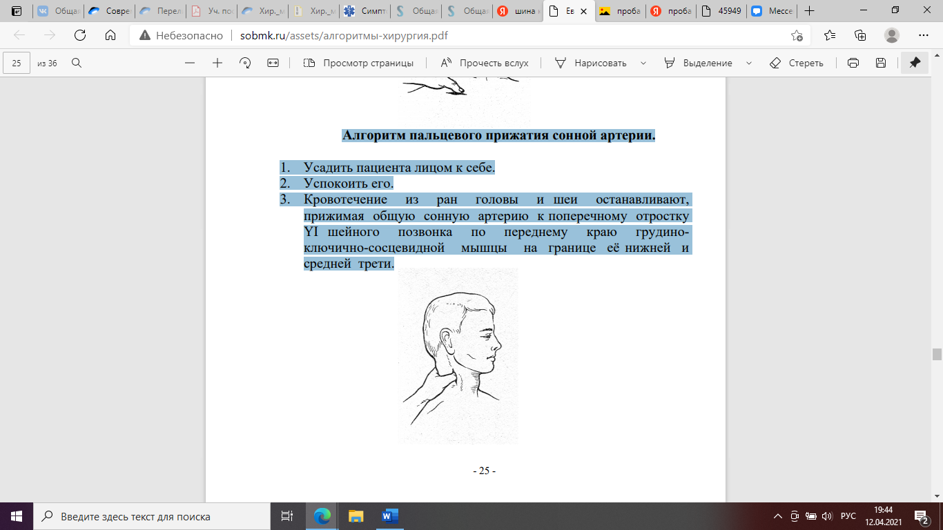Print the PDF document

tap(853, 63)
